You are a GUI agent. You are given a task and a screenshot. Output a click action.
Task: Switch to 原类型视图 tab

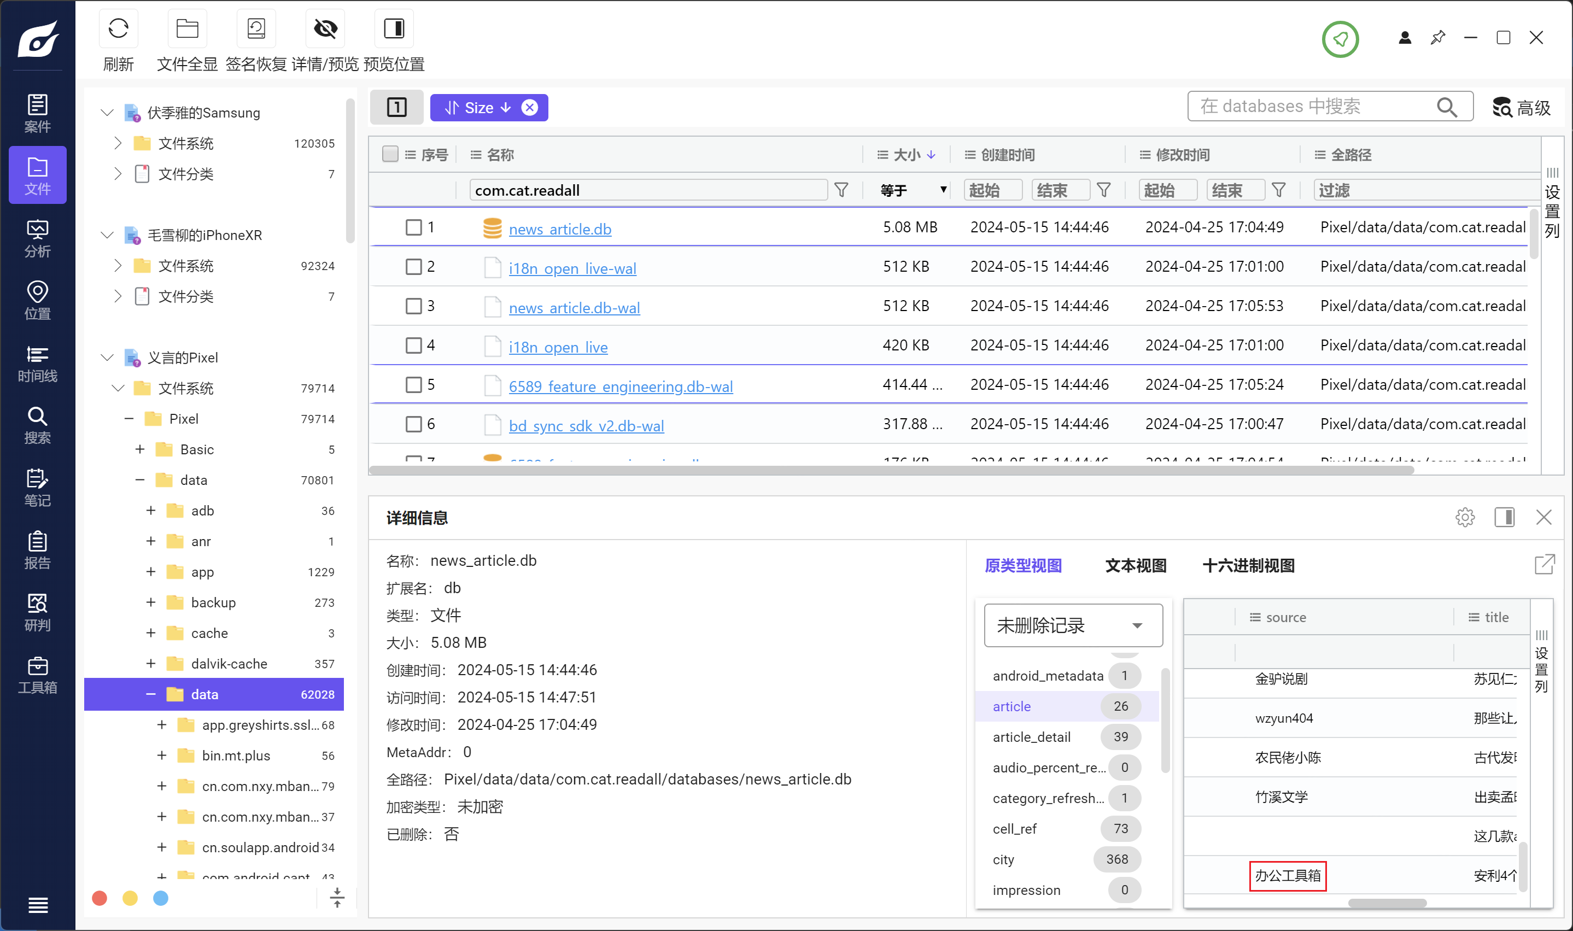pyautogui.click(x=1023, y=566)
